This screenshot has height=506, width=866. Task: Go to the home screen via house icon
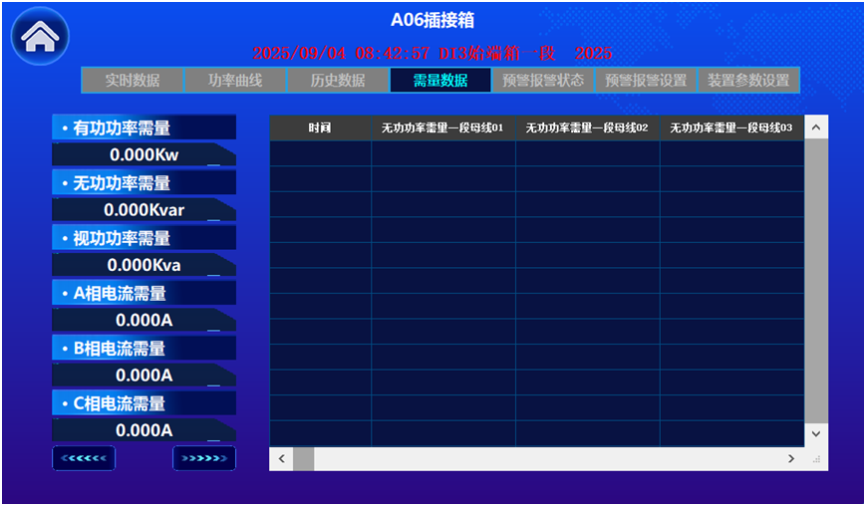click(40, 36)
